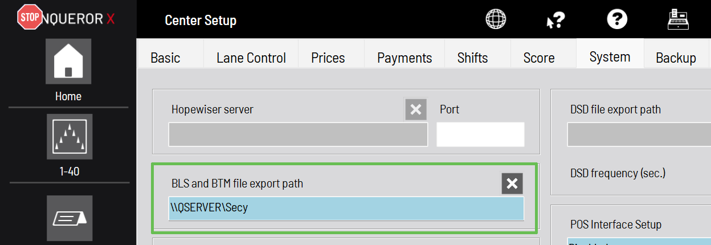This screenshot has width=711, height=245.
Task: Open the round question mark help icon
Action: click(x=617, y=19)
